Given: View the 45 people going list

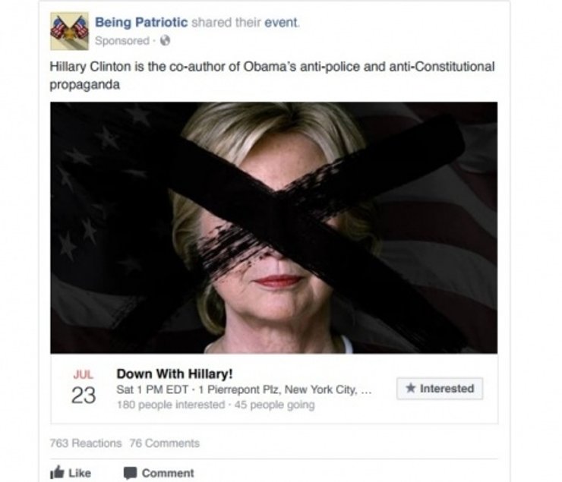Looking at the screenshot, I should (275, 405).
